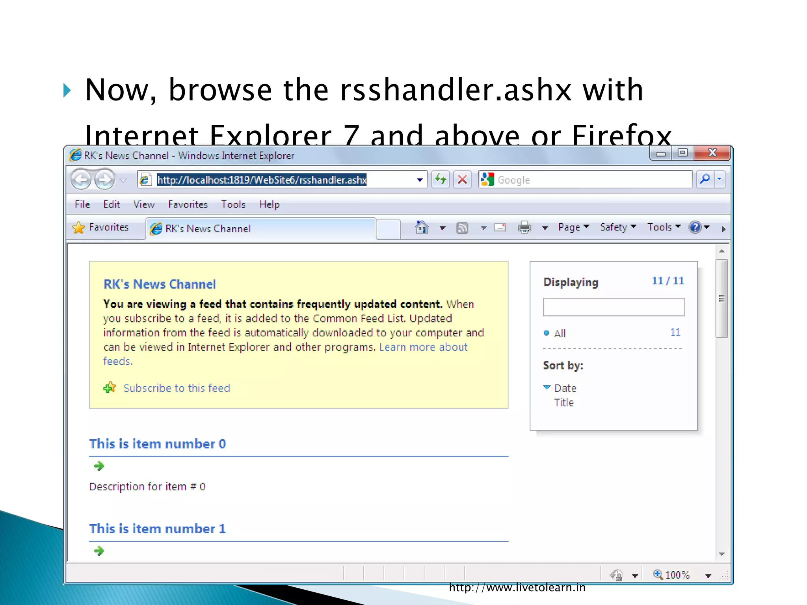Click the subscribe star plus icon

pos(110,388)
